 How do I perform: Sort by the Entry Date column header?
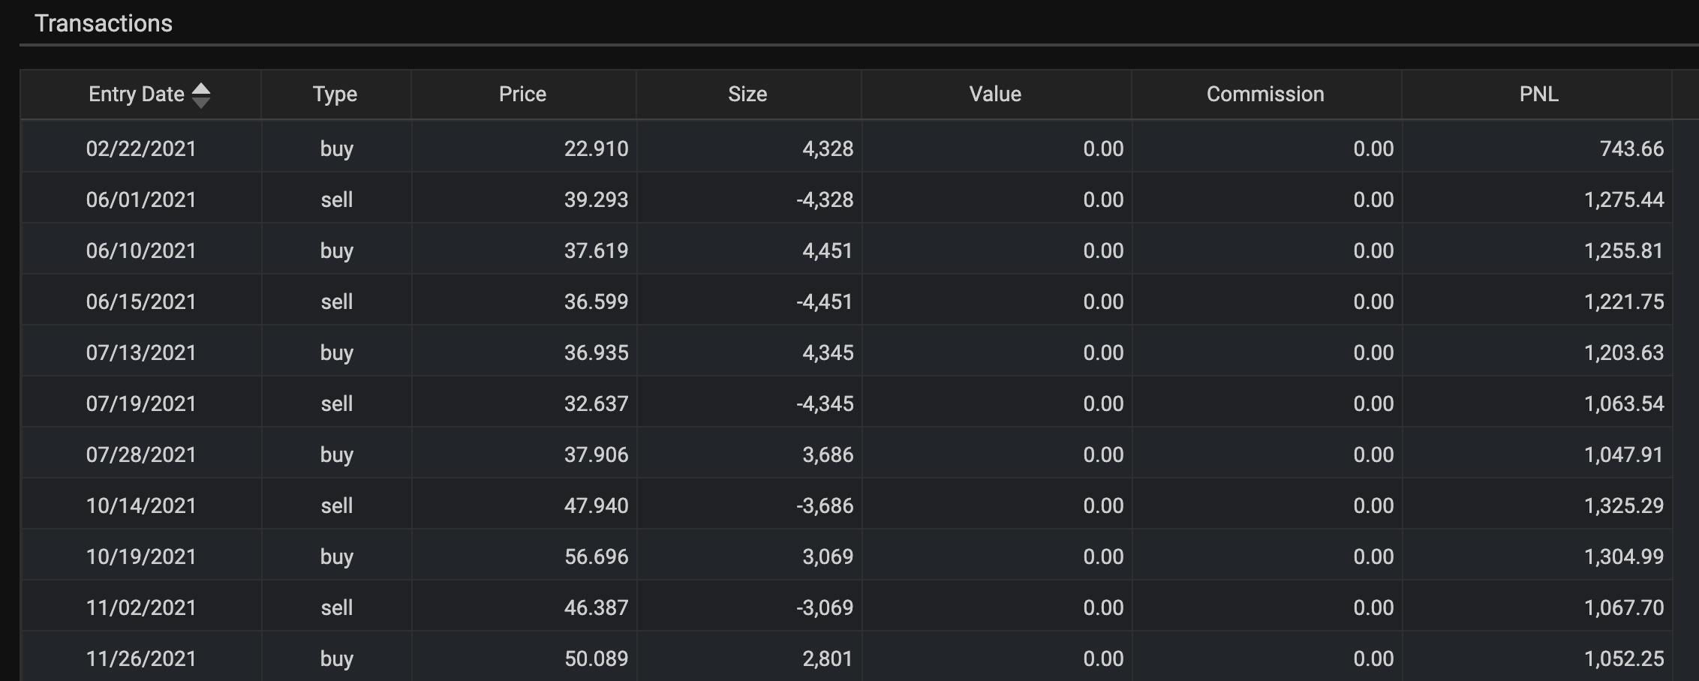click(x=137, y=94)
